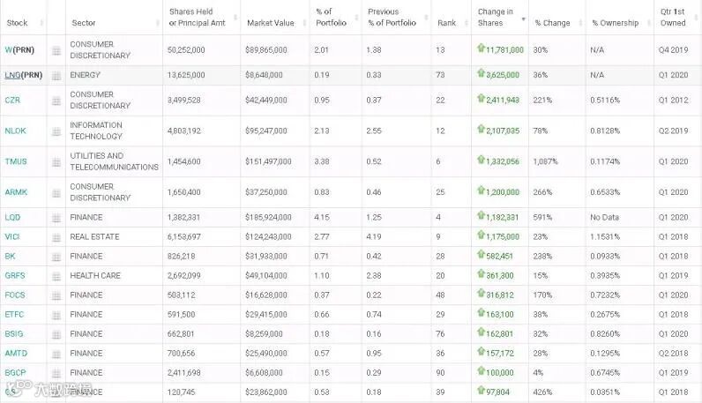Click the green up arrow next to 3,625,000
This screenshot has width=702, height=403.
pos(482,73)
